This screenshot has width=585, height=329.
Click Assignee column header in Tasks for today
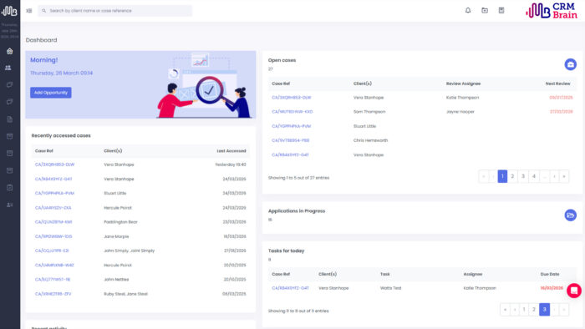(473, 274)
